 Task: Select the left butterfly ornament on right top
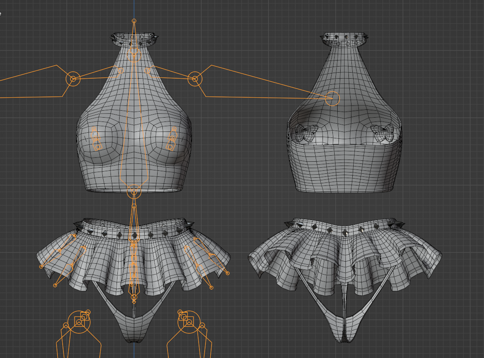(x=306, y=133)
